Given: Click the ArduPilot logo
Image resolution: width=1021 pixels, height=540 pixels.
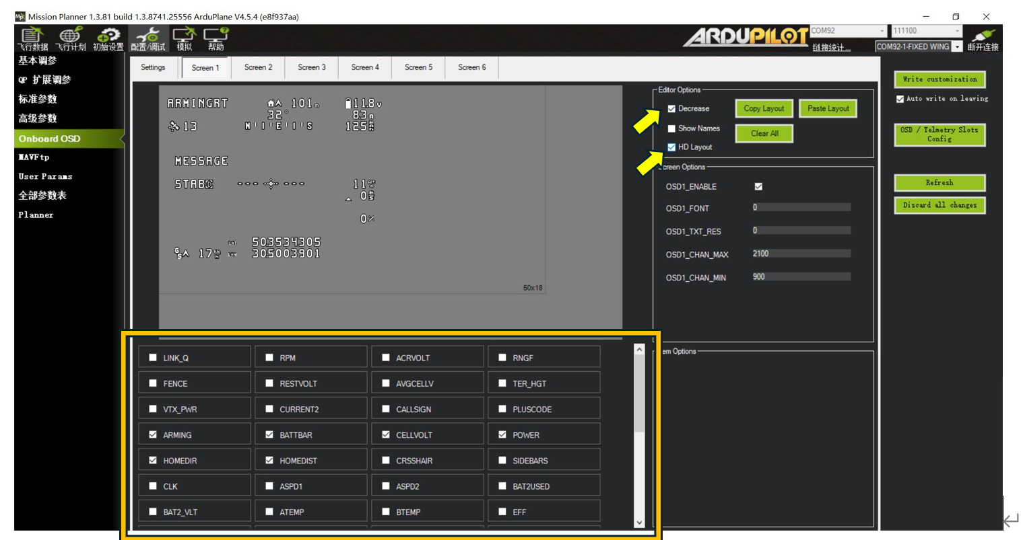Looking at the screenshot, I should click(746, 36).
